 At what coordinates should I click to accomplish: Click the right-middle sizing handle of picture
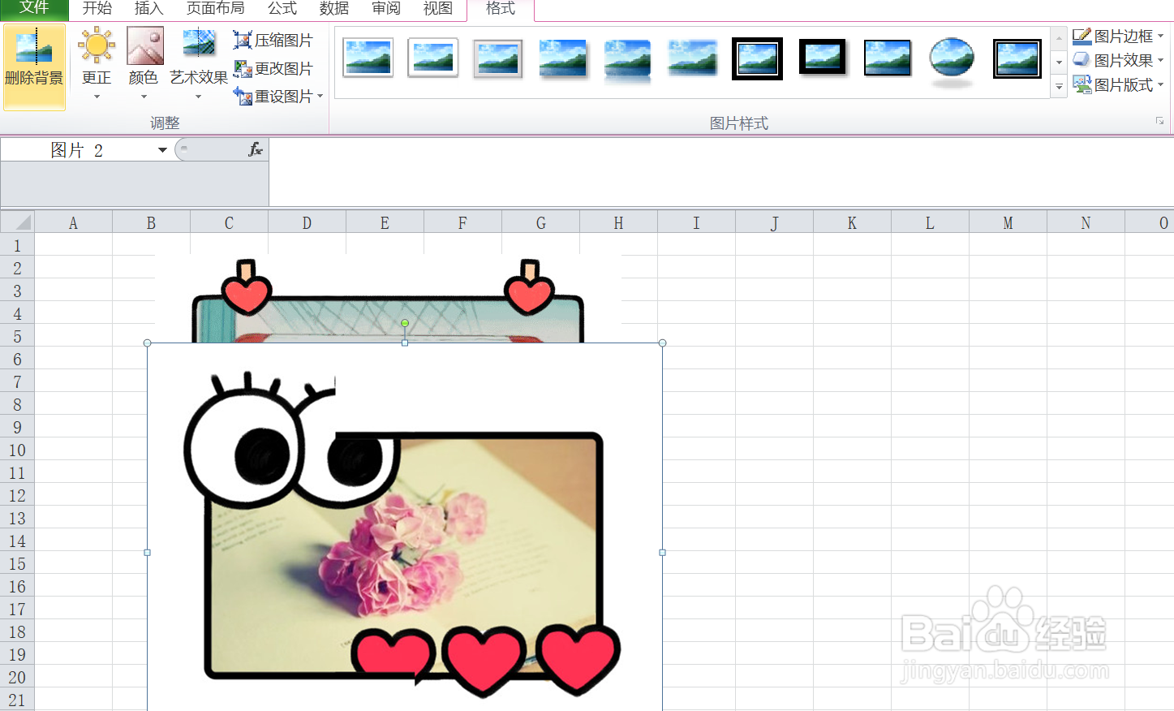pyautogui.click(x=663, y=553)
